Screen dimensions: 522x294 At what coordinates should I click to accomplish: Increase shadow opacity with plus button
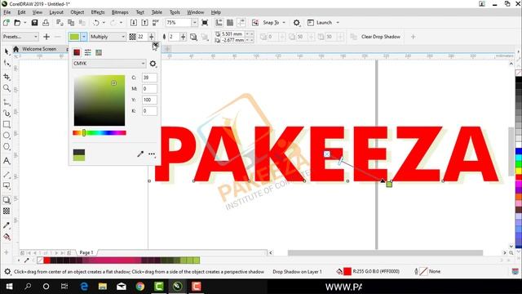tap(152, 37)
